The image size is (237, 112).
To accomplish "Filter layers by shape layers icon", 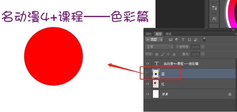I will [x=189, y=40].
